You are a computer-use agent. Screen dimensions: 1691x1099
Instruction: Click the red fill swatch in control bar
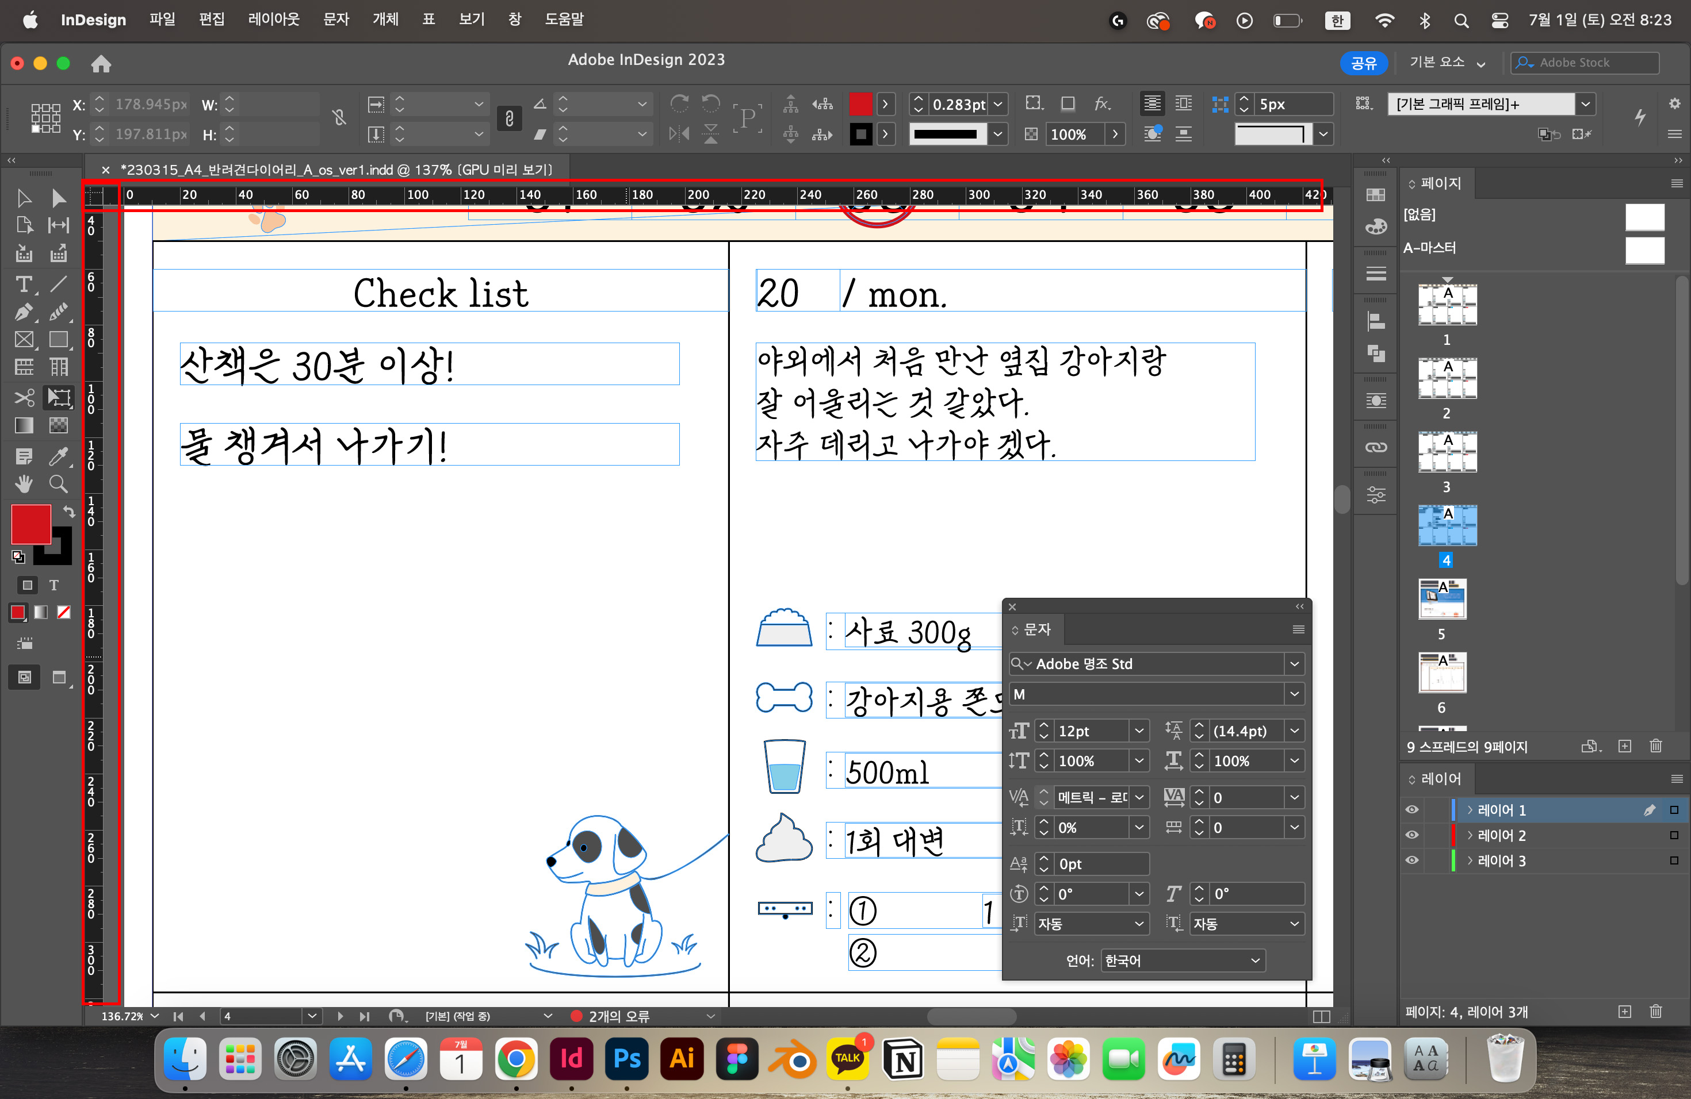tap(860, 105)
